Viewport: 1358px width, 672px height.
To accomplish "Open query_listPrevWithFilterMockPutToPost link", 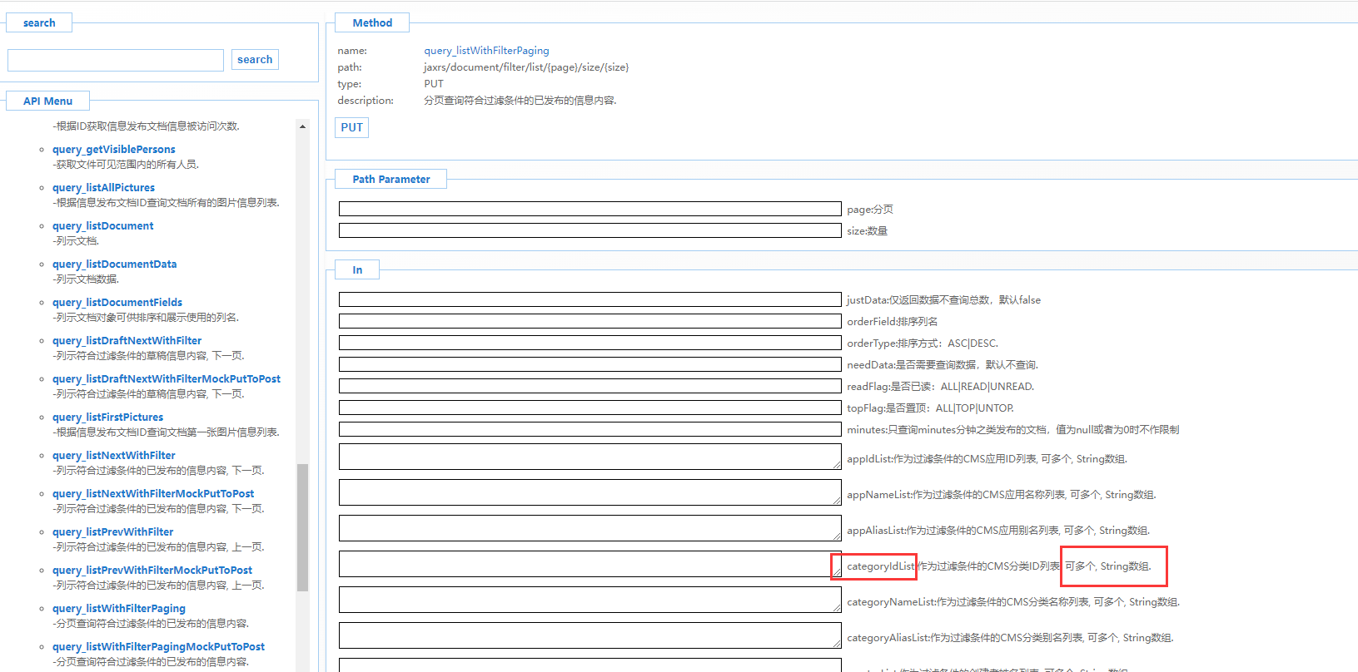I will pyautogui.click(x=152, y=571).
